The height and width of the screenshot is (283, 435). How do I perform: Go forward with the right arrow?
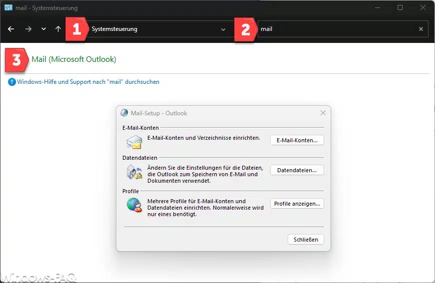coord(28,29)
